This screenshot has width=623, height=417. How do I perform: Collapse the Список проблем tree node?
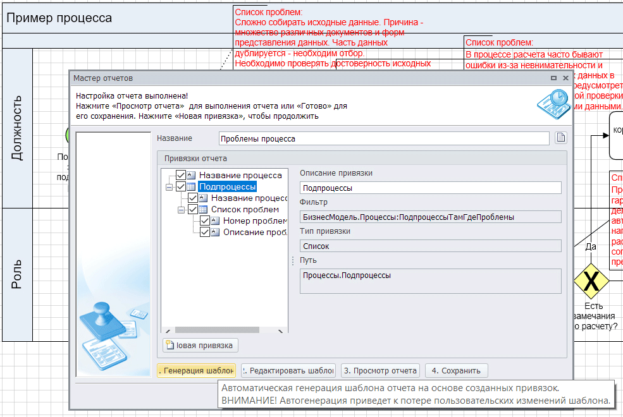point(181,210)
